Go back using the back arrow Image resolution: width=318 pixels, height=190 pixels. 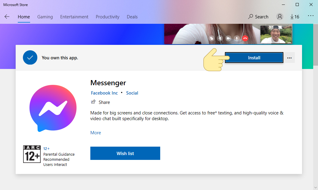tap(7, 17)
